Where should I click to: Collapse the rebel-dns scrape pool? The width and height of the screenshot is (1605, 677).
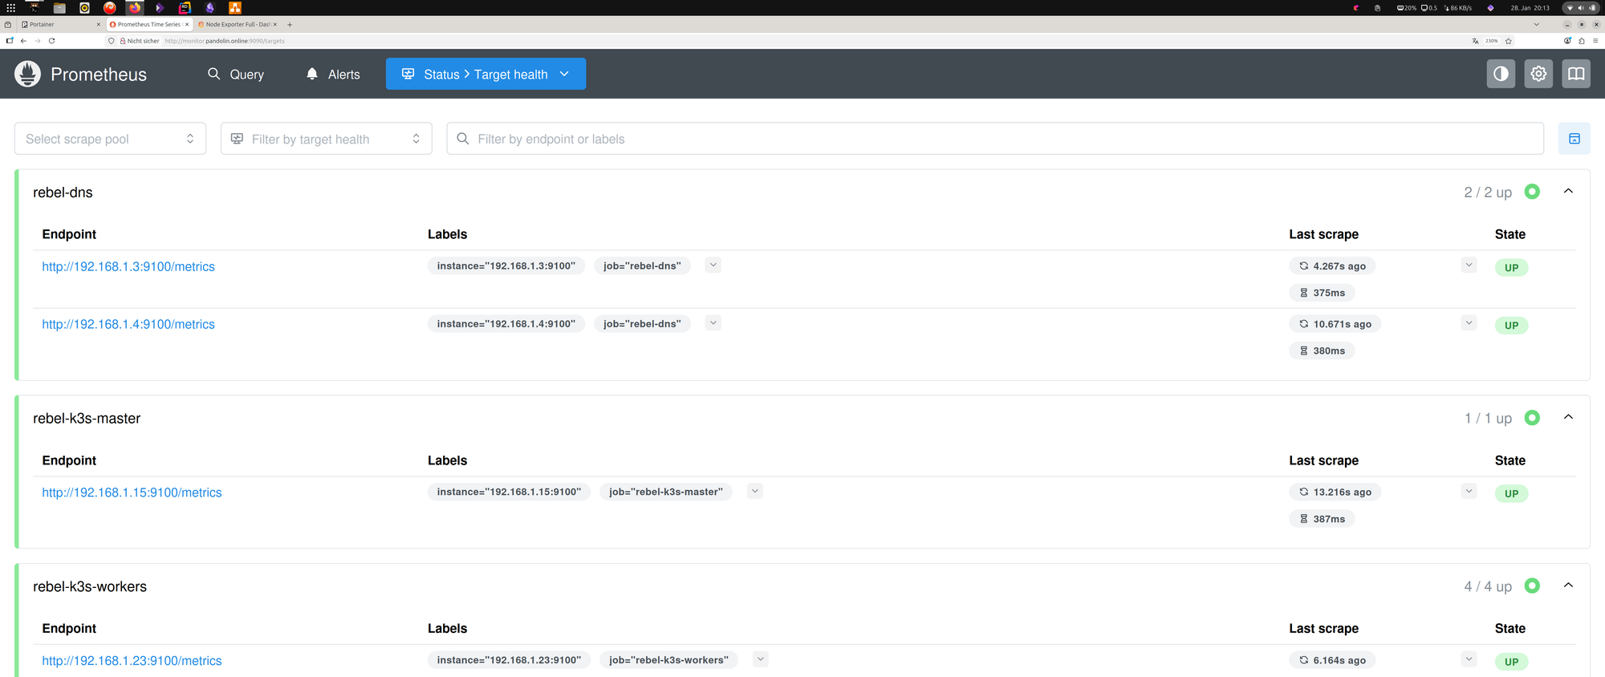1568,192
